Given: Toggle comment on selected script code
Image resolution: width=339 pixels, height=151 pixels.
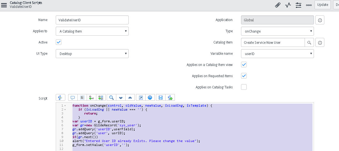Looking at the screenshot, I should pos(73,97).
